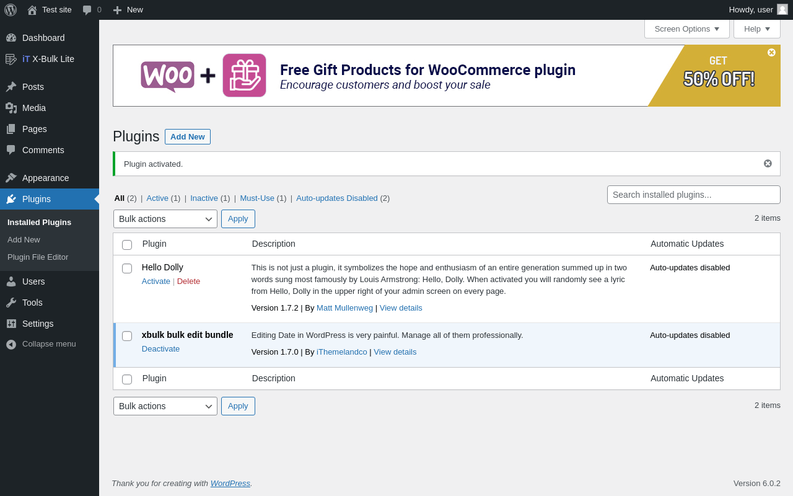
Task: Open the X-Bulk Lite sidebar icon
Action: coord(11,59)
